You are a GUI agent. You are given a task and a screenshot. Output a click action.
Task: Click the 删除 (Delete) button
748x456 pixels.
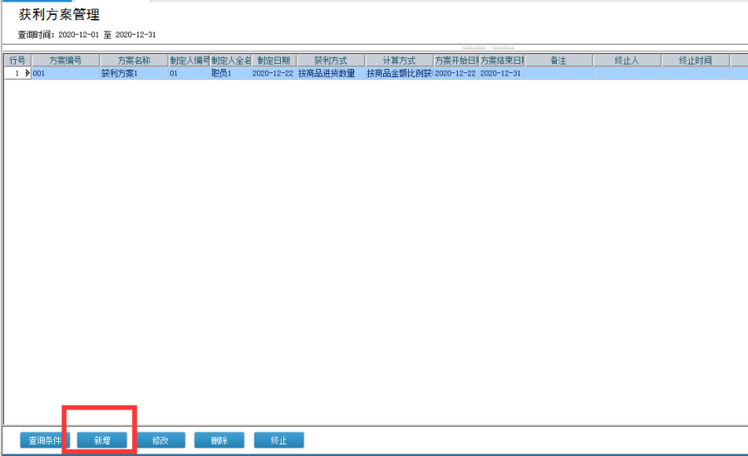[219, 440]
